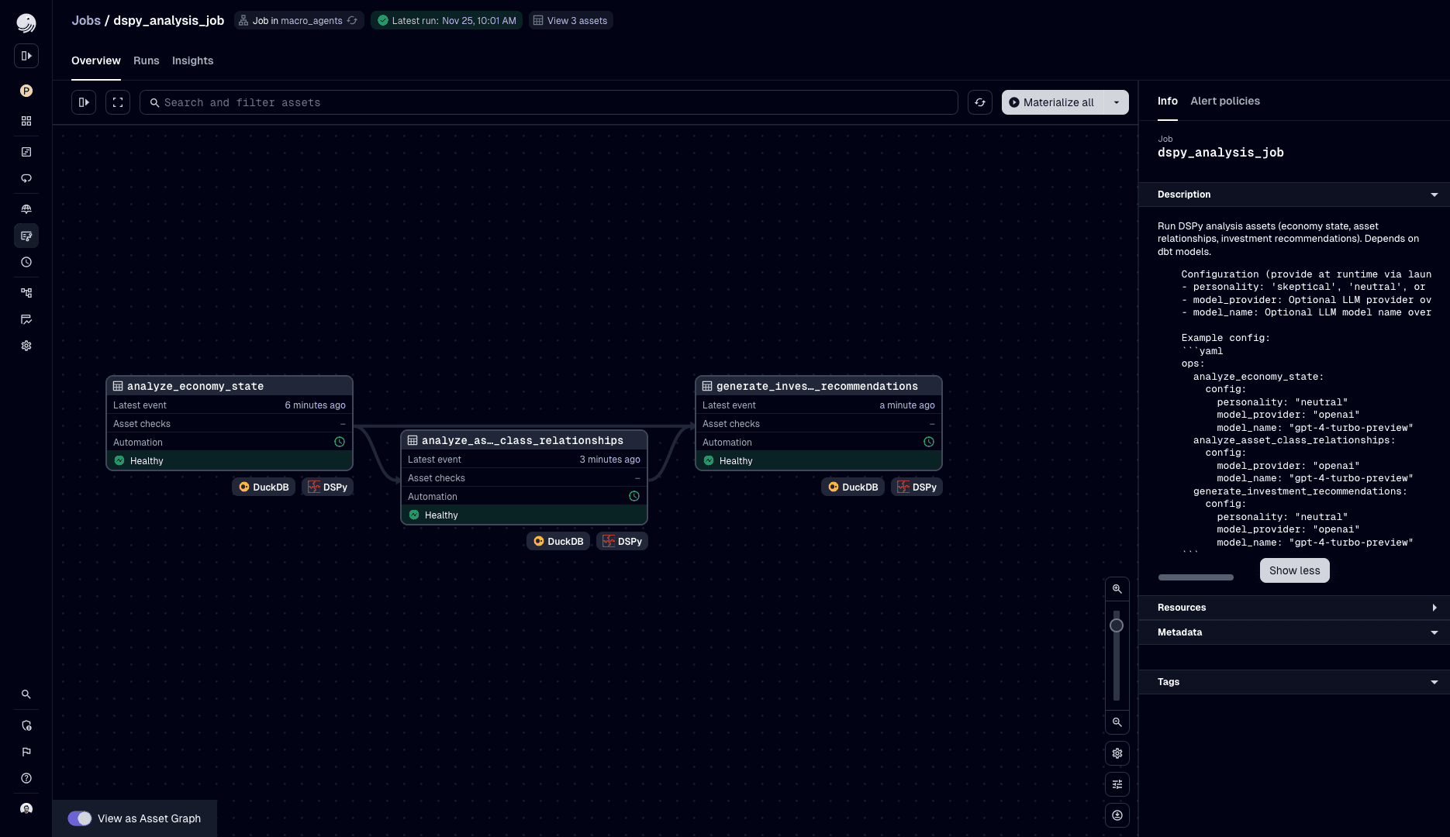Click the zoom-in magnifier on the graph controls

point(1117,589)
